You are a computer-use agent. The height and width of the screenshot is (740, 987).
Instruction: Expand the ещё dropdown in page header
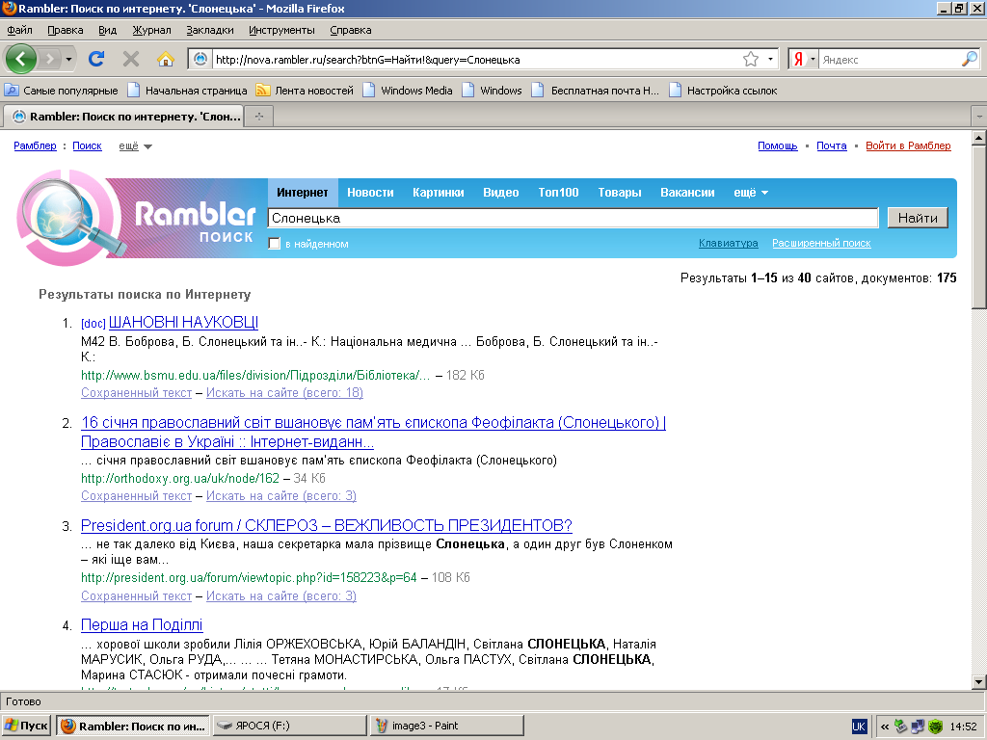point(135,146)
